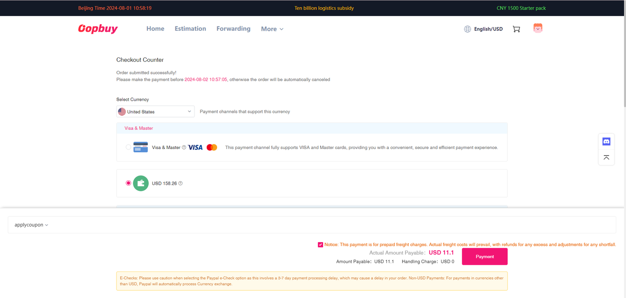Click the globe language icon

[467, 29]
